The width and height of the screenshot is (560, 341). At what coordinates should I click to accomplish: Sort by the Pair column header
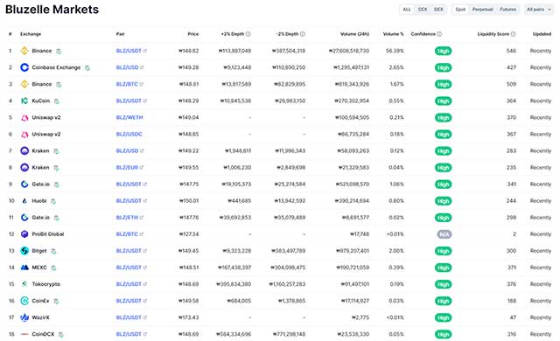120,34
